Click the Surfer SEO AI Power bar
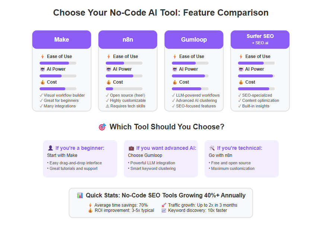 coord(256,76)
